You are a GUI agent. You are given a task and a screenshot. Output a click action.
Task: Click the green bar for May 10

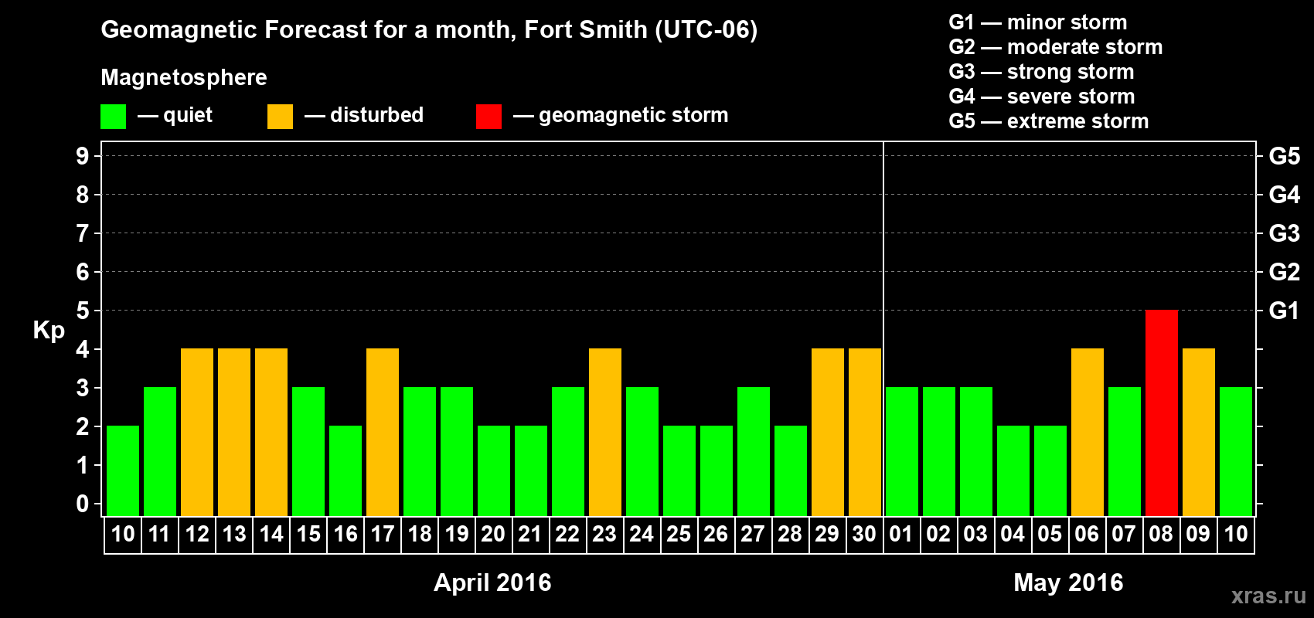pyautogui.click(x=1236, y=451)
